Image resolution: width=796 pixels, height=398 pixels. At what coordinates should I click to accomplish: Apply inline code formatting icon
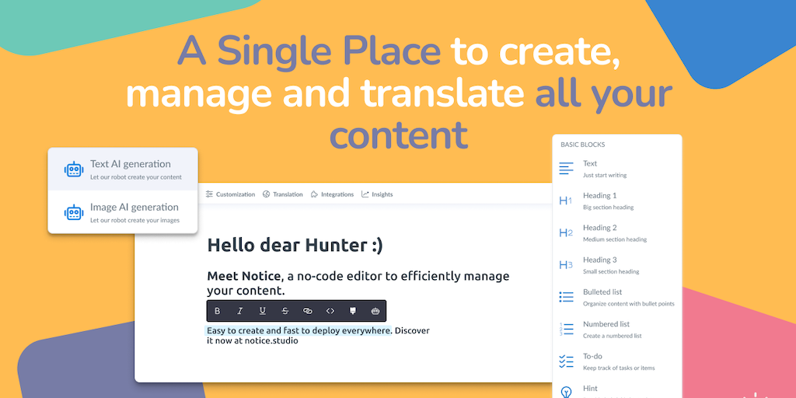point(330,311)
